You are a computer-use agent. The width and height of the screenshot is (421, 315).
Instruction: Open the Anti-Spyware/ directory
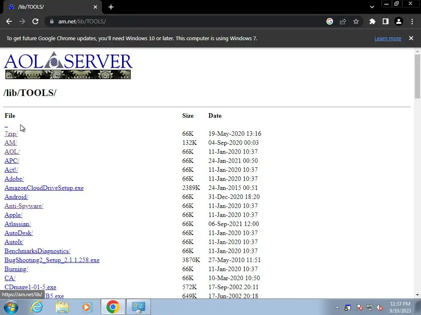tap(24, 206)
